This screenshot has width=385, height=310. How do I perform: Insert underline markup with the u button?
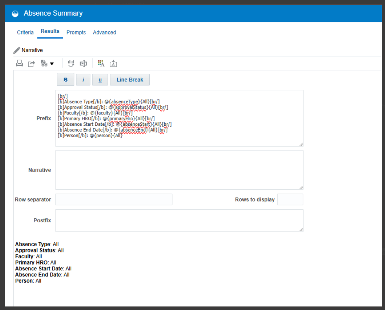[100, 80]
